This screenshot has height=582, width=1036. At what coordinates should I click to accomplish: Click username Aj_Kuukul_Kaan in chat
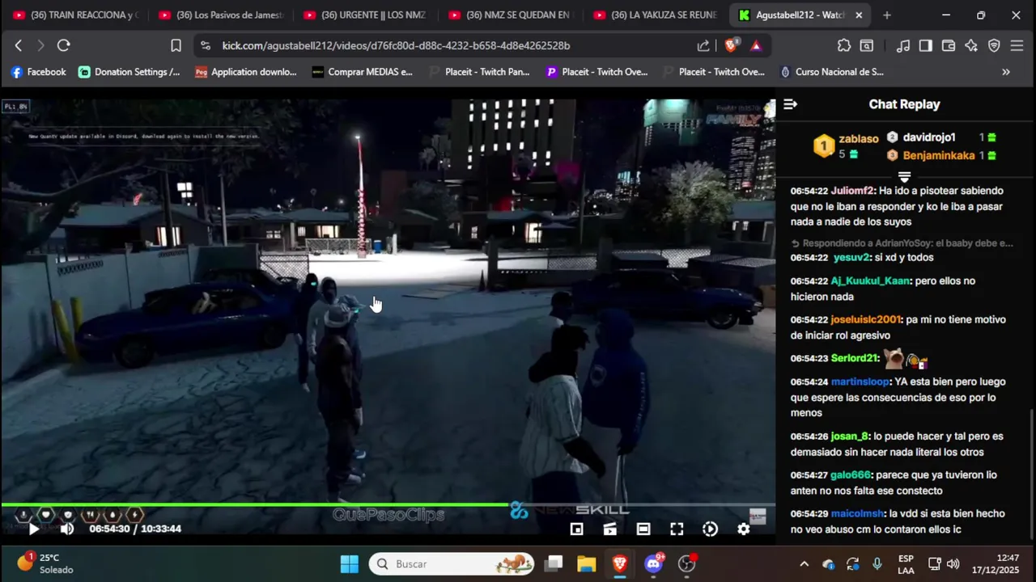(870, 280)
